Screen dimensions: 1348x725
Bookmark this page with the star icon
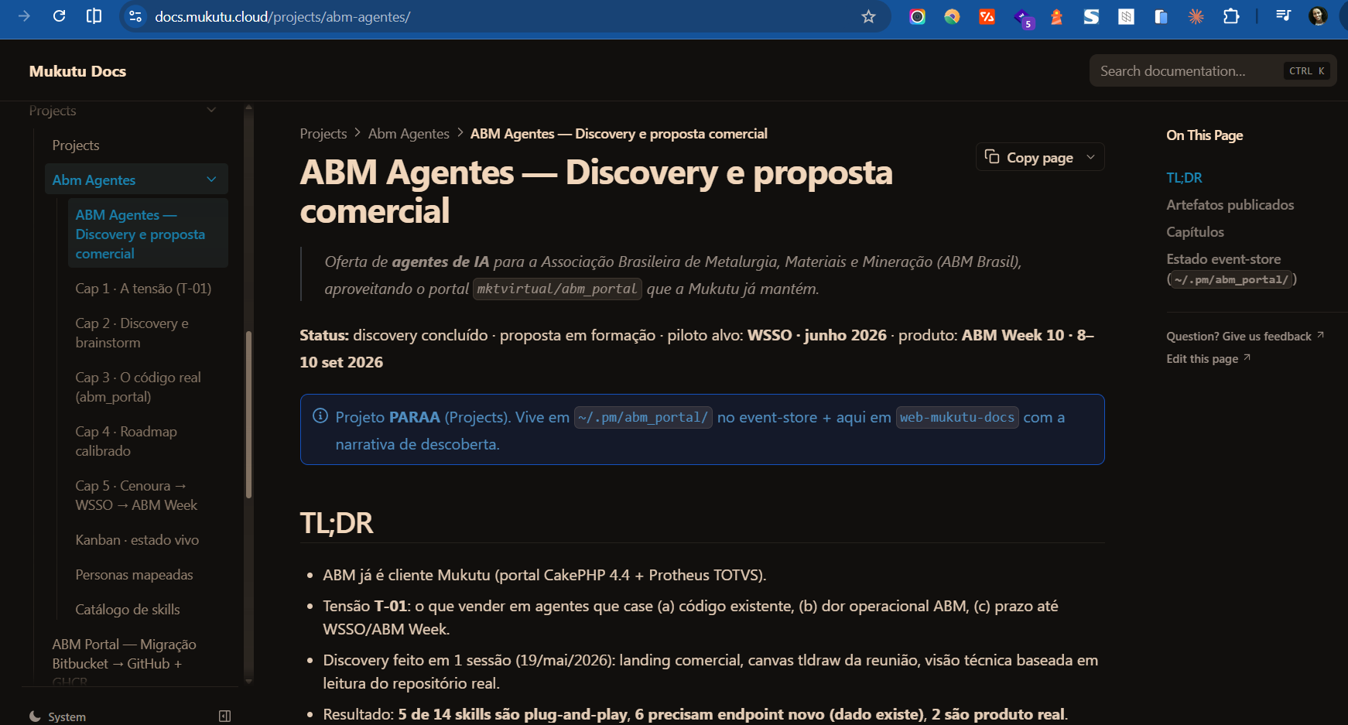(x=868, y=16)
